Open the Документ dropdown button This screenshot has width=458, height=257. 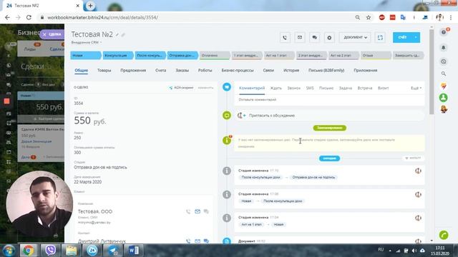click(x=355, y=38)
